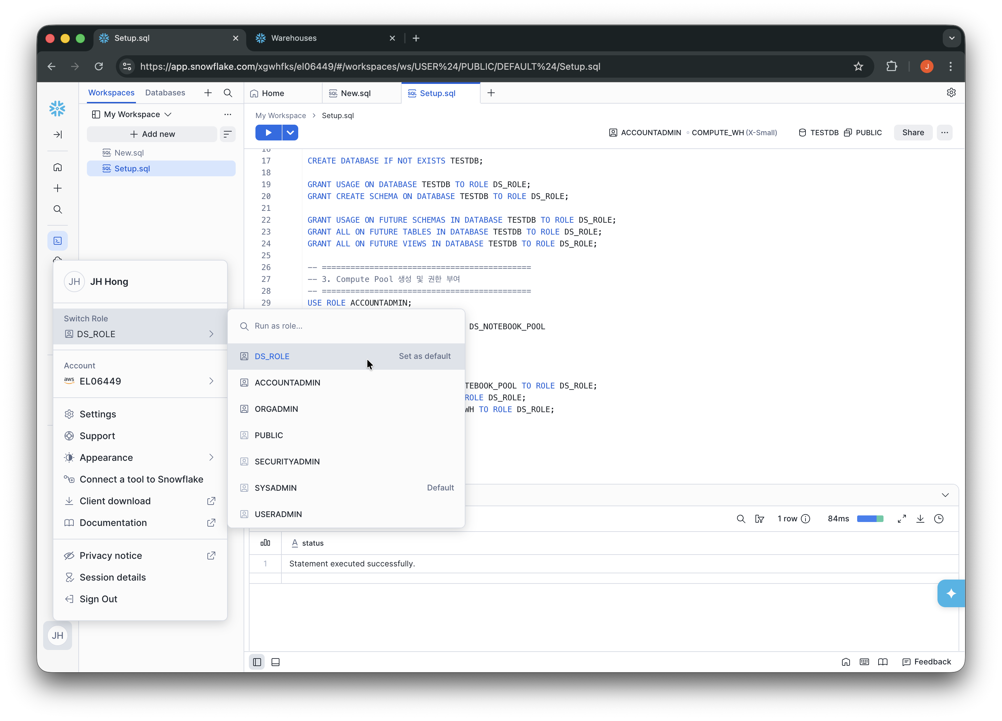Viewport: 1002px width, 721px height.
Task: Toggle the left sidebar panel visibility
Action: coord(257,662)
